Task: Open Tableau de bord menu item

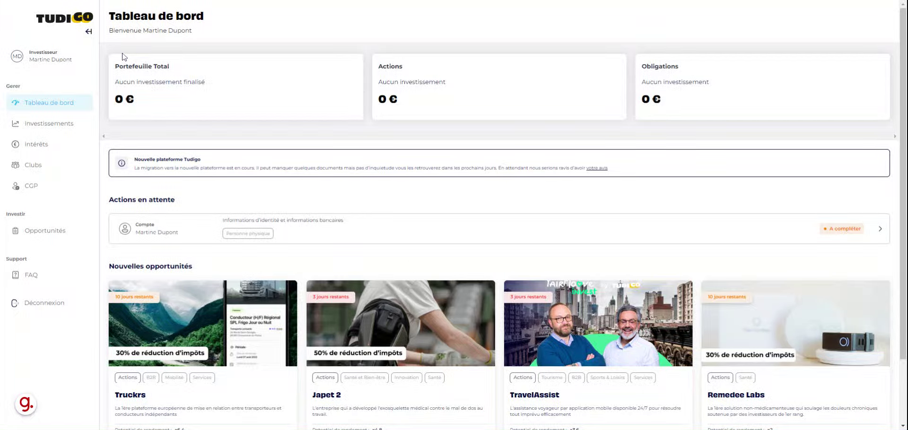Action: 50,103
